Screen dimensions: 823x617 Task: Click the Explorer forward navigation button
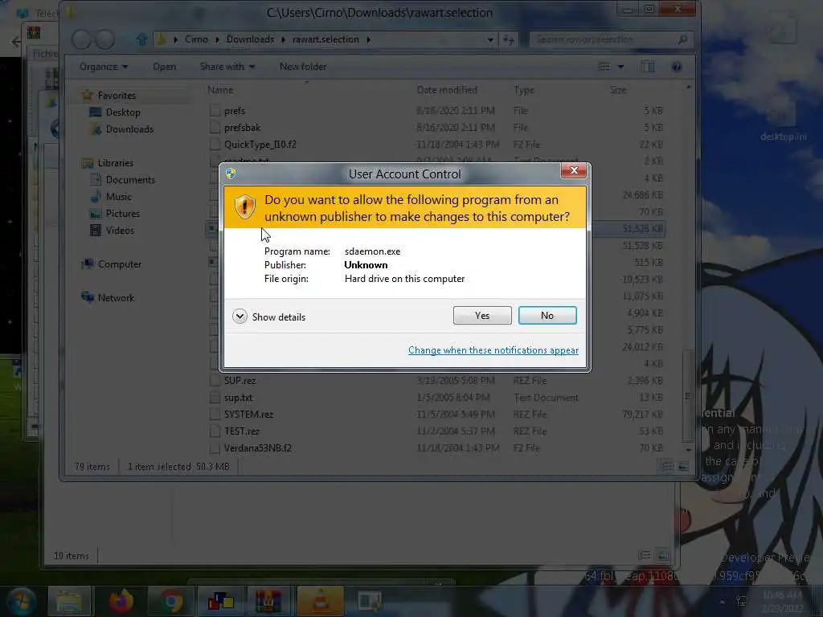105,39
